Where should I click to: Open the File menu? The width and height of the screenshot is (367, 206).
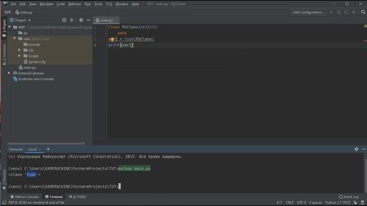[x=13, y=4]
